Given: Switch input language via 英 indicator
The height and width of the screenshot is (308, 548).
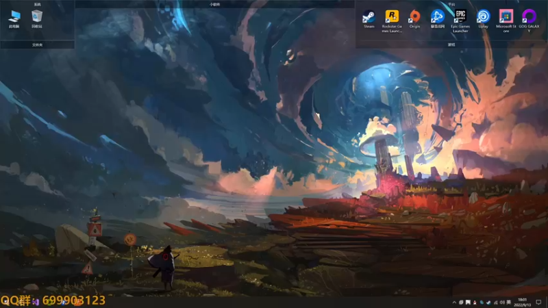Looking at the screenshot, I should pos(509,303).
